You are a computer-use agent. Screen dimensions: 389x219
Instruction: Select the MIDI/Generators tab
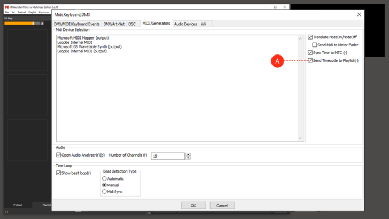point(156,24)
